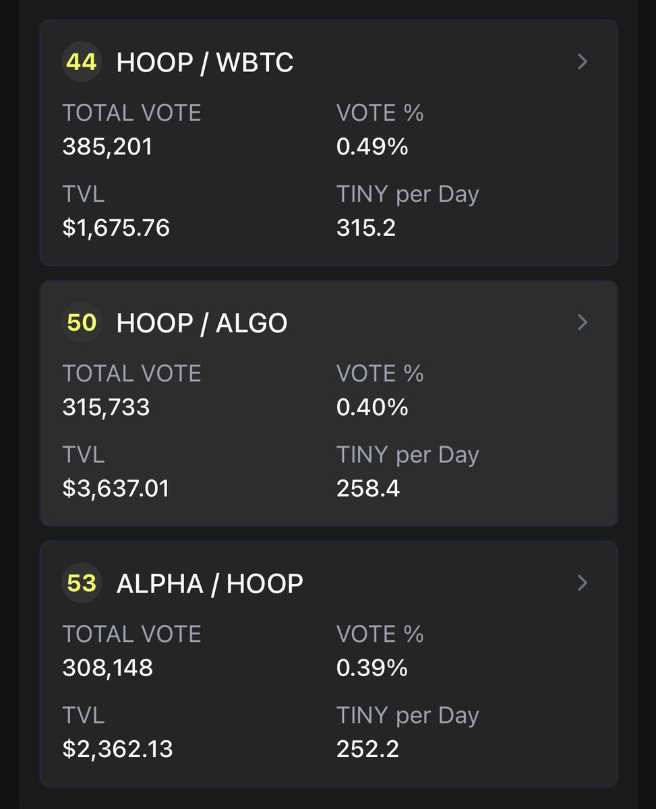This screenshot has width=656, height=809.
Task: Click the TVL amount $1,675.76
Action: pyautogui.click(x=116, y=228)
